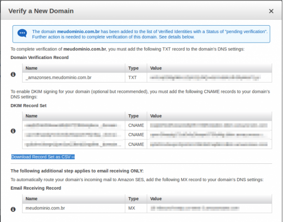
Task: Close the Verify a New Domain dialog
Action: pyautogui.click(x=271, y=11)
